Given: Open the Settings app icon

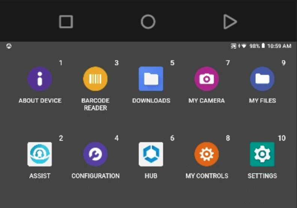Looking at the screenshot, I should coord(262,154).
